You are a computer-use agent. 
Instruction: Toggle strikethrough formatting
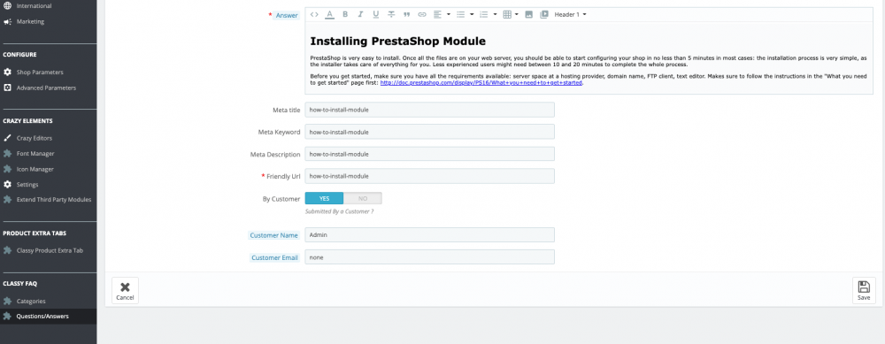pyautogui.click(x=391, y=15)
